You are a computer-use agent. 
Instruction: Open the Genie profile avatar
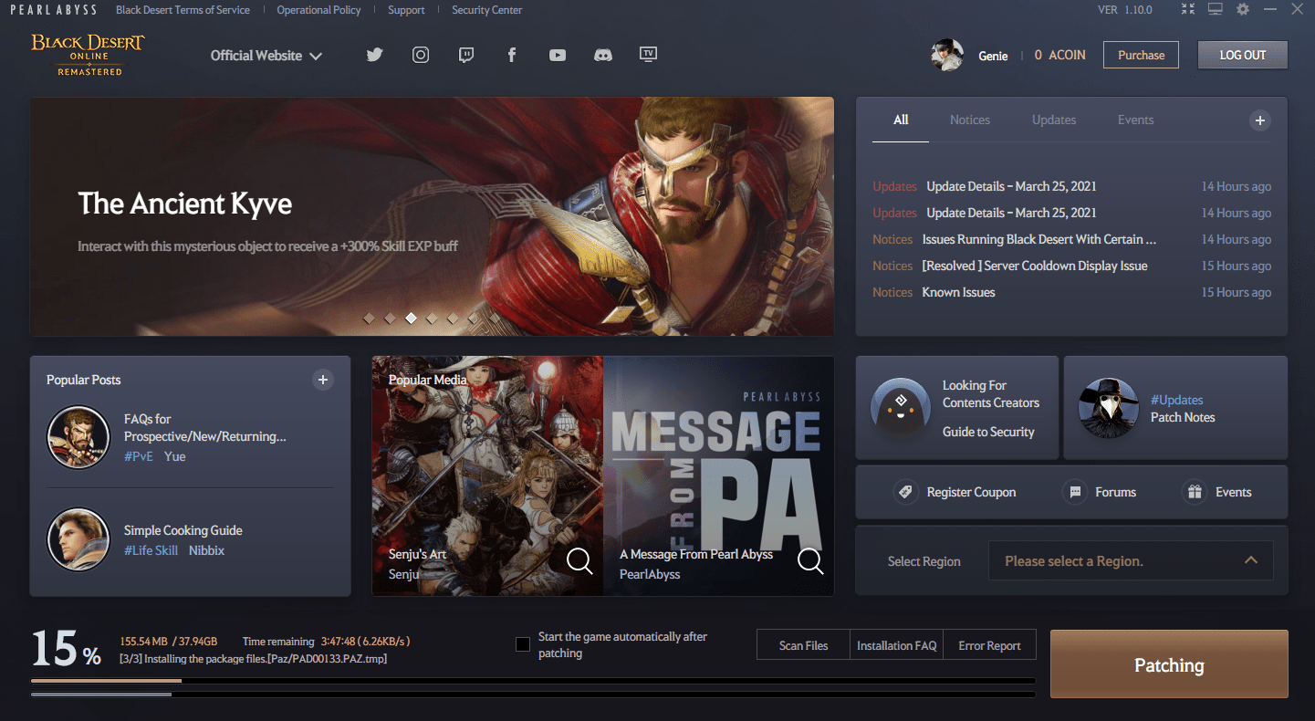tap(946, 55)
